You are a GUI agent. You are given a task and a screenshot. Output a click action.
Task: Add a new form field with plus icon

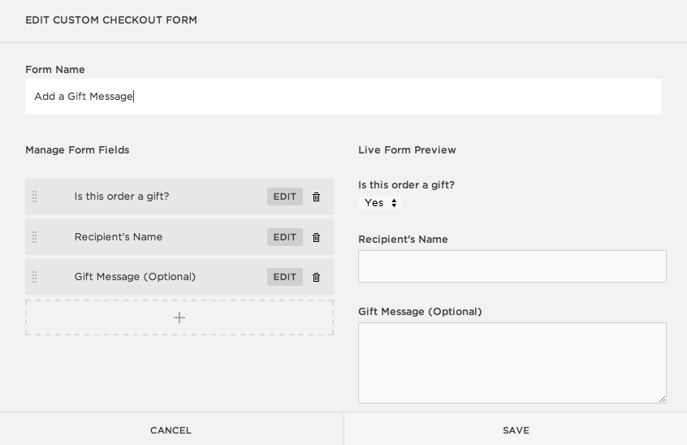[x=179, y=318]
